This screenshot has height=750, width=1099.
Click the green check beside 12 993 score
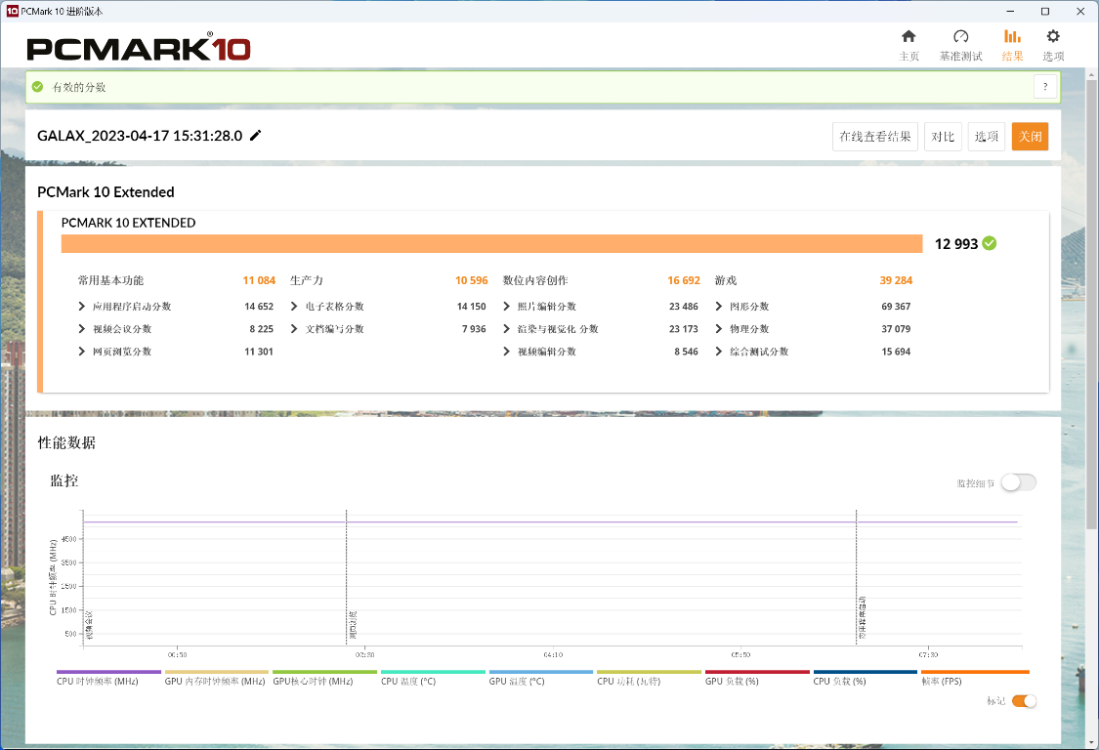[x=989, y=243]
